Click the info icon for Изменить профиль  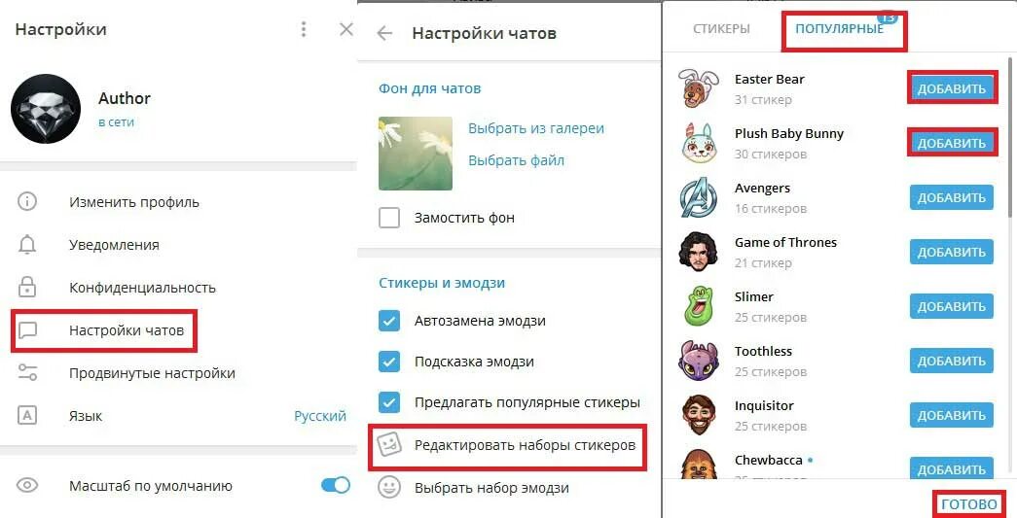click(27, 202)
